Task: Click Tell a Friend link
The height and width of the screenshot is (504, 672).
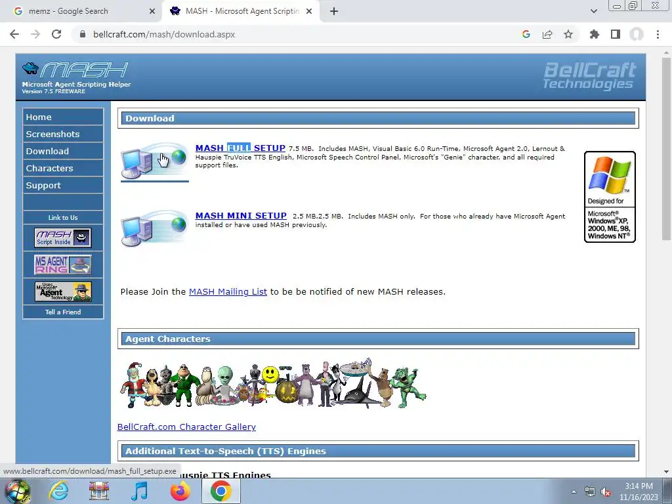Action: coord(63,312)
